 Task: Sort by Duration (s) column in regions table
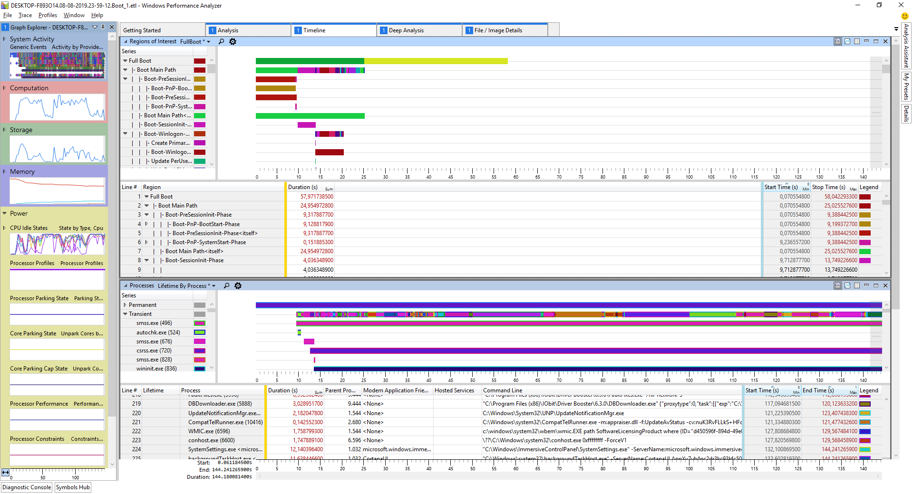point(310,187)
